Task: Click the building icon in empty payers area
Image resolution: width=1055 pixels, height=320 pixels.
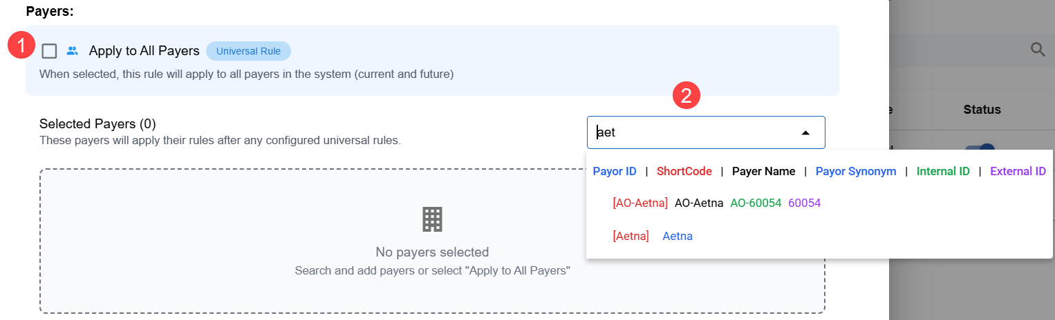Action: [432, 219]
